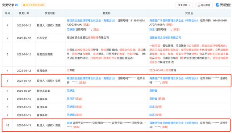232x133 pixels.
Task: Click the 变更记录 20 count
Action: click(10, 5)
